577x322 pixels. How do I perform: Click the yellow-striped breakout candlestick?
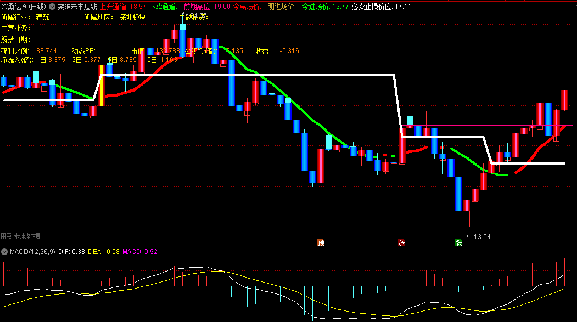(x=101, y=86)
